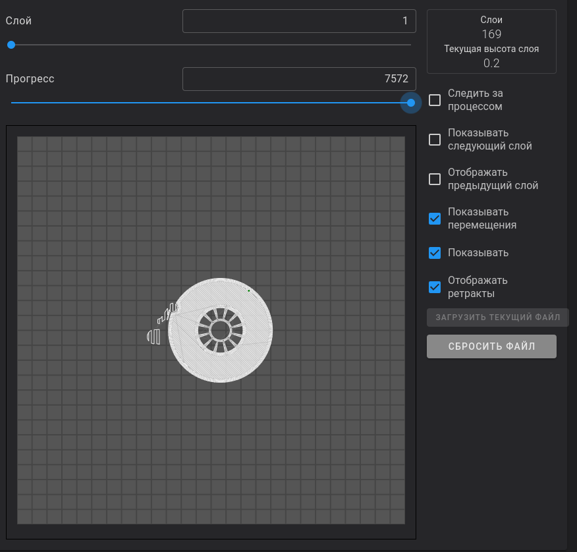
Task: Click the top-left grid cell of the preview
Action: (24, 144)
